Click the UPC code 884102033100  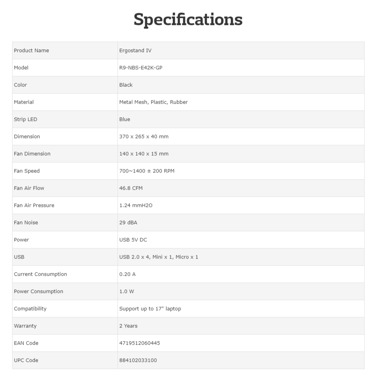pyautogui.click(x=138, y=361)
